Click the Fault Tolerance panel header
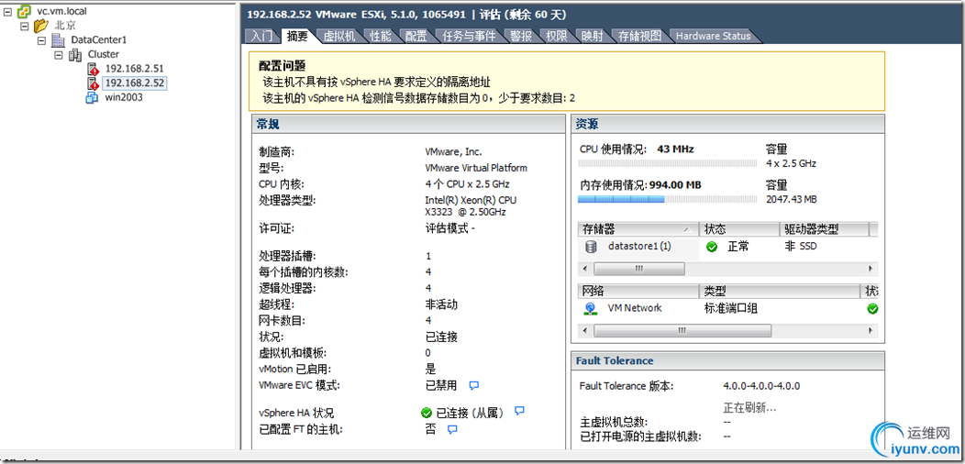The image size is (965, 464). pos(728,360)
